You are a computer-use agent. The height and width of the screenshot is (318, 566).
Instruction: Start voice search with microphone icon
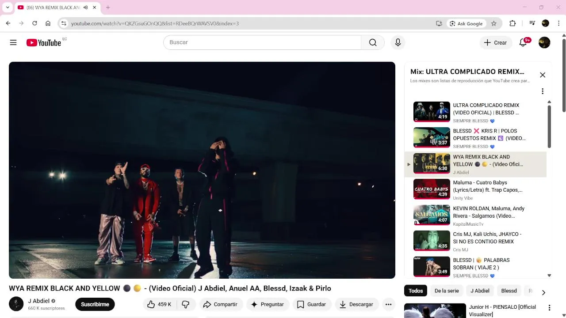[x=398, y=42]
